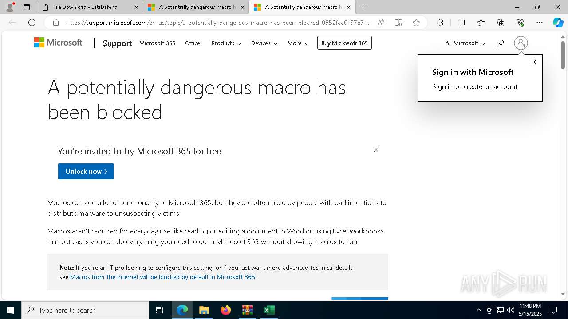The image size is (568, 319).
Task: Open the tab actions menu icon
Action: (x=27, y=7)
